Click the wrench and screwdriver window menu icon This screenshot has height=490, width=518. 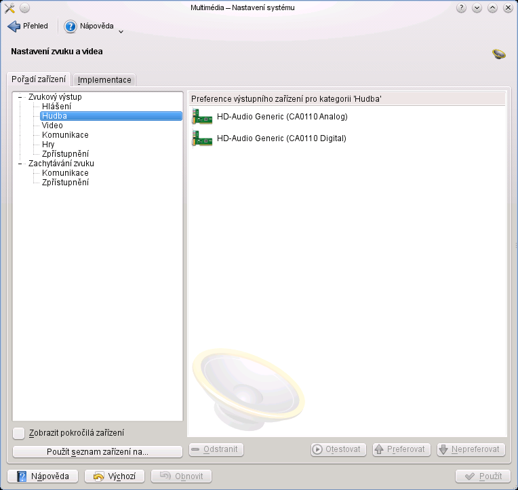(x=9, y=8)
